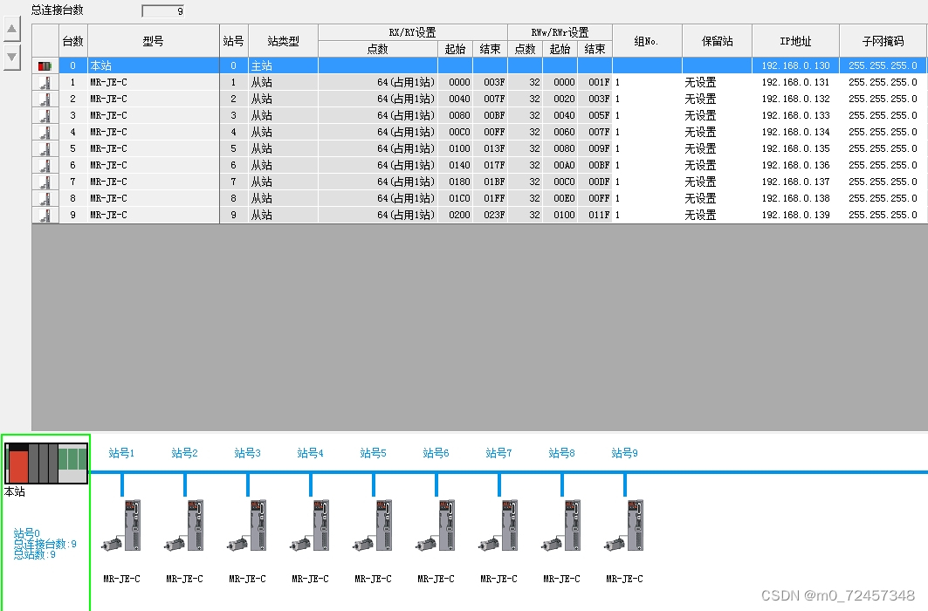Select the row 5 servo icon
Image resolution: width=928 pixels, height=611 pixels.
coord(45,148)
